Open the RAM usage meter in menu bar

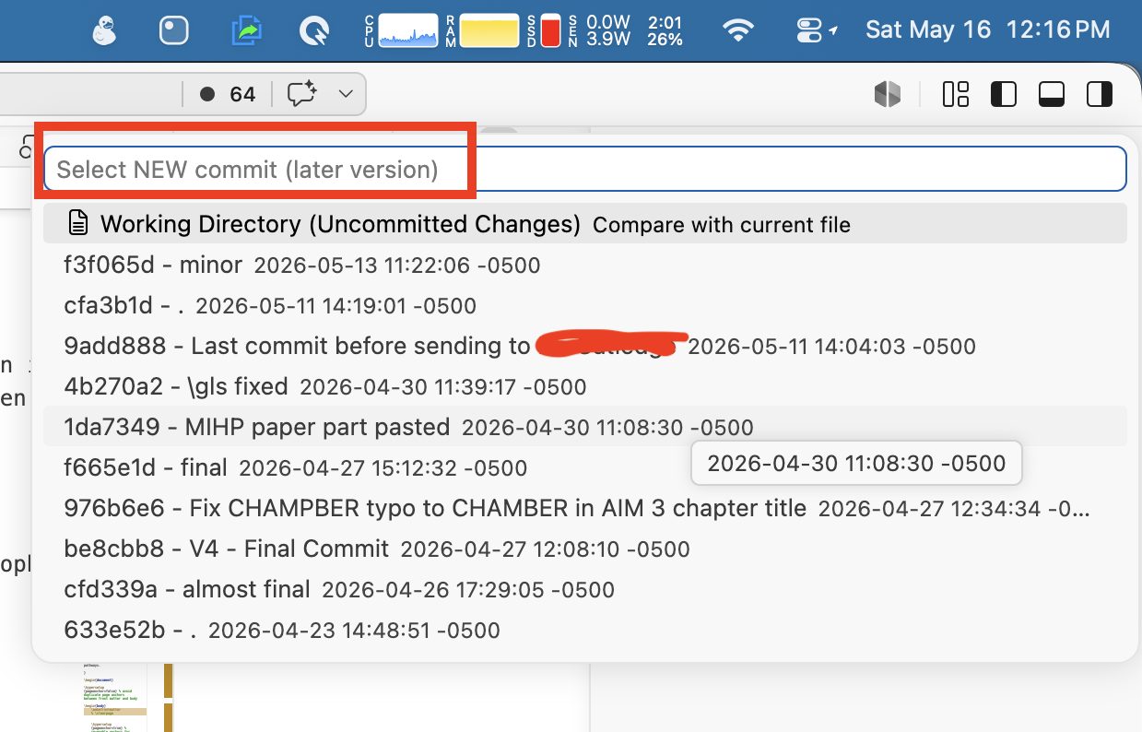click(x=482, y=31)
